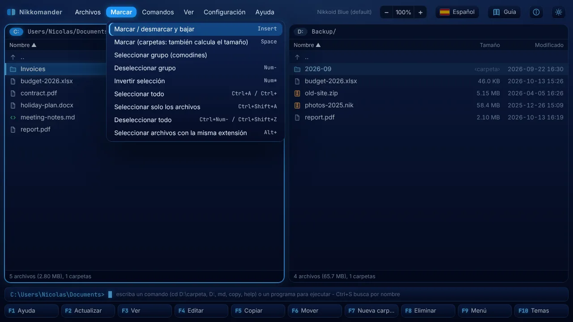Select holiday-plan.docx in left panel

click(x=144, y=106)
